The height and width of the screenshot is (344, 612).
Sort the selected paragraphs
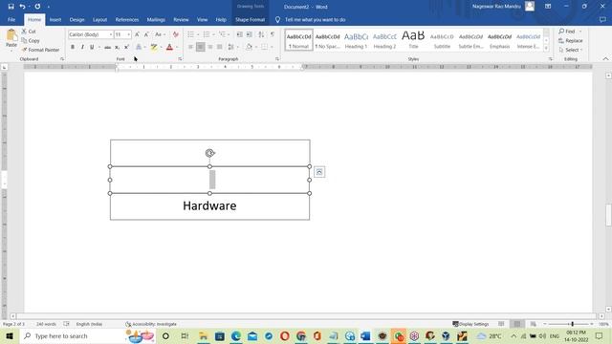pyautogui.click(x=261, y=34)
